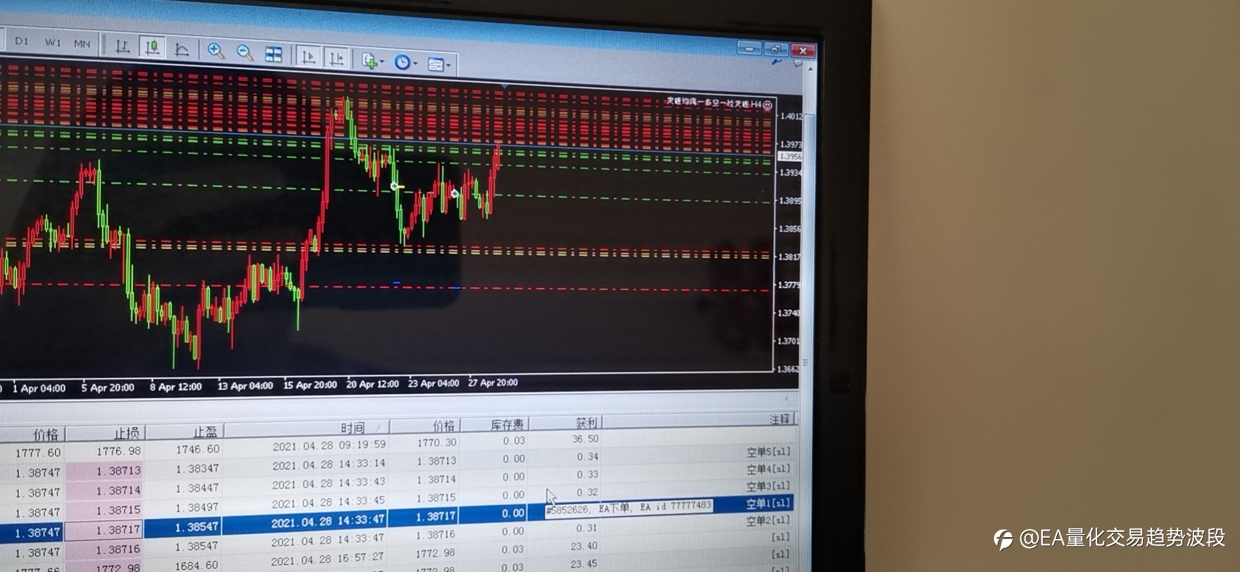Click the 1 Apr 04:00 time axis label
Viewport: 1240px width, 572px height.
[x=39, y=388]
